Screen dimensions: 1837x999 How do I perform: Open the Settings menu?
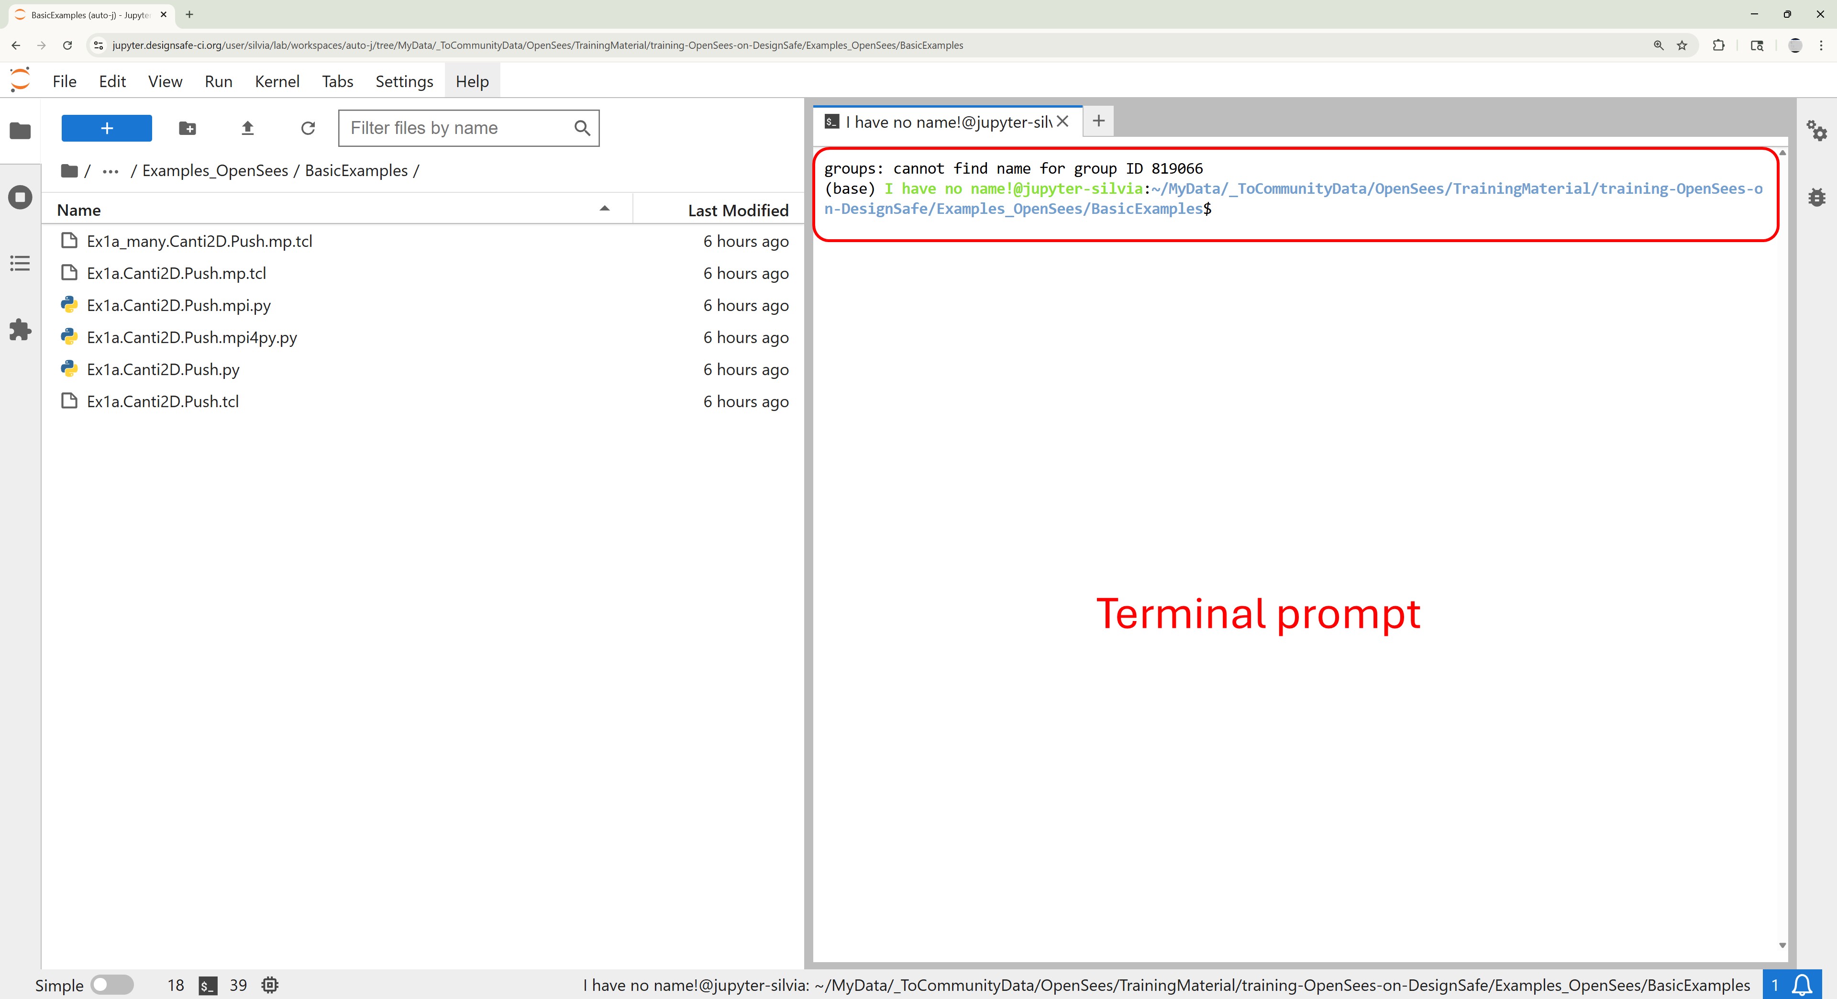404,81
